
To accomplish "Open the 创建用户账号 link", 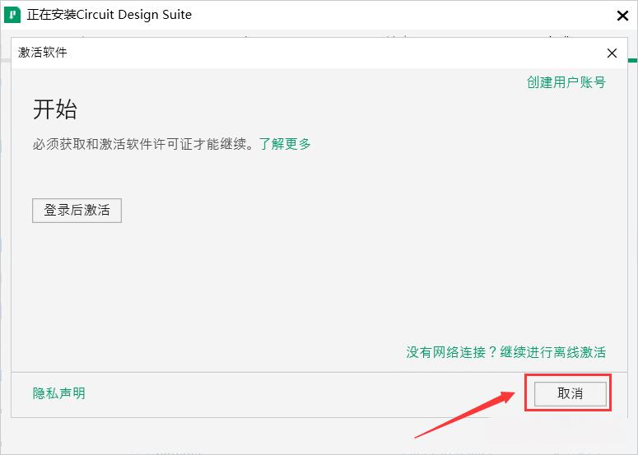I will tap(566, 82).
